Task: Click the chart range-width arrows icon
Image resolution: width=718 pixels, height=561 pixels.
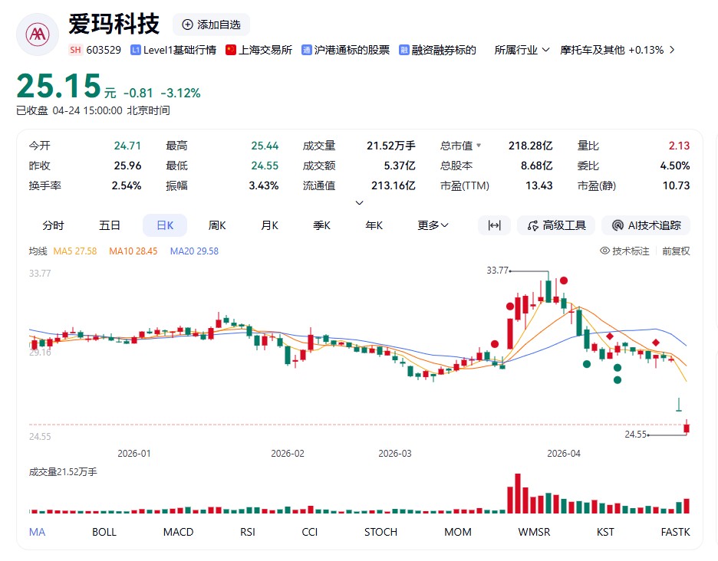Action: (494, 225)
